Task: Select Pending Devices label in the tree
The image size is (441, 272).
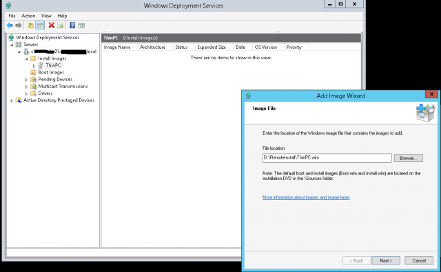Action: point(55,80)
